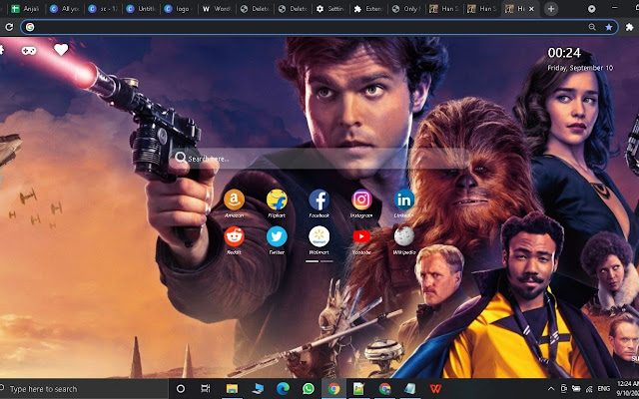
Task: Open Task View on the taskbar
Action: [206, 389]
